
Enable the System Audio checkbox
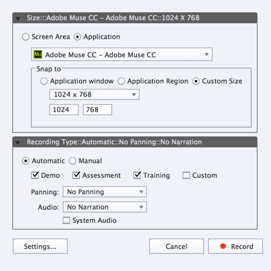(x=66, y=220)
